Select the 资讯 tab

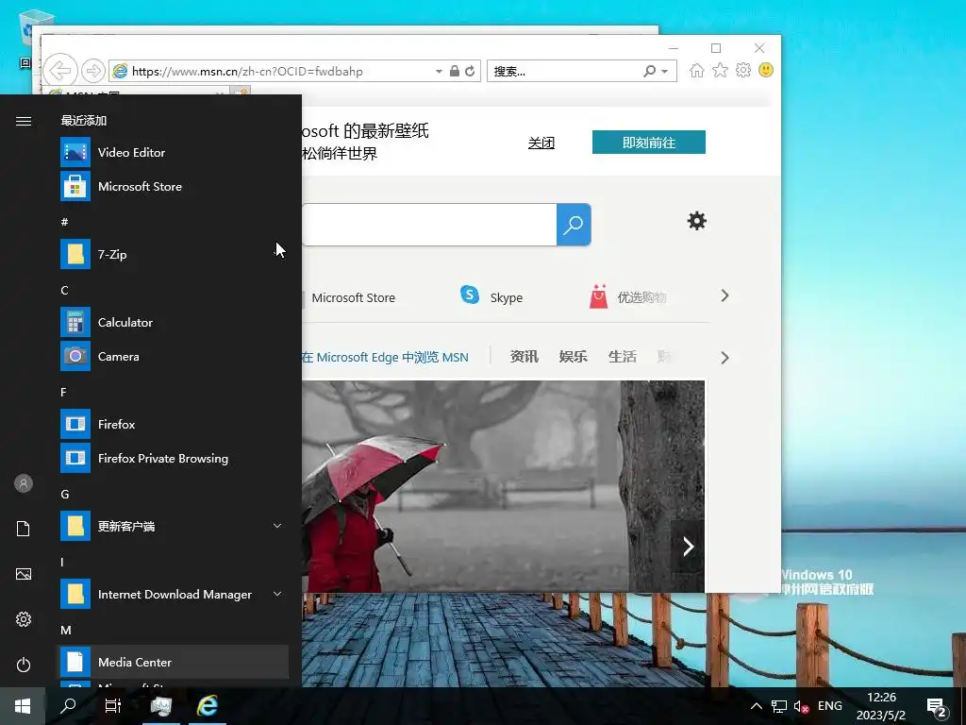525,356
